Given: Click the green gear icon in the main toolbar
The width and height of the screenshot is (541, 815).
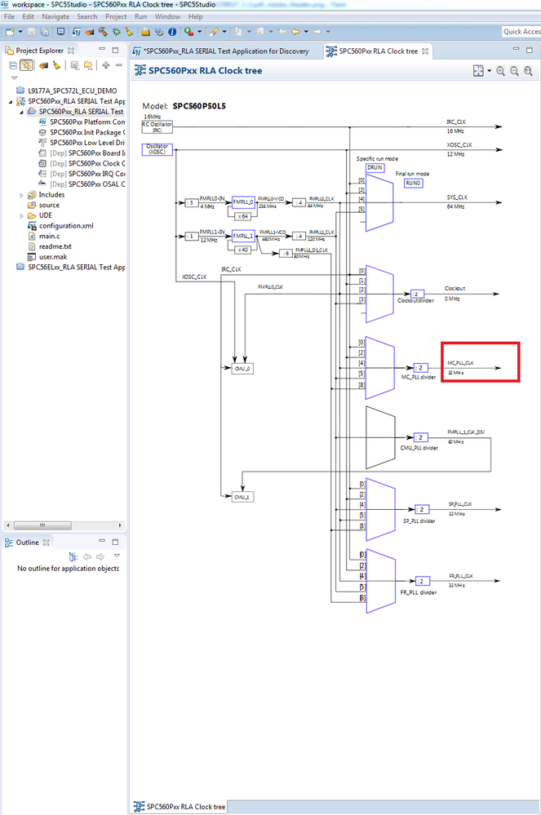Looking at the screenshot, I should pyautogui.click(x=117, y=32).
